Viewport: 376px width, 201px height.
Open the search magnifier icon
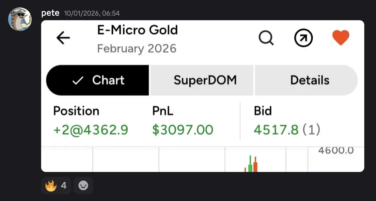(x=266, y=39)
